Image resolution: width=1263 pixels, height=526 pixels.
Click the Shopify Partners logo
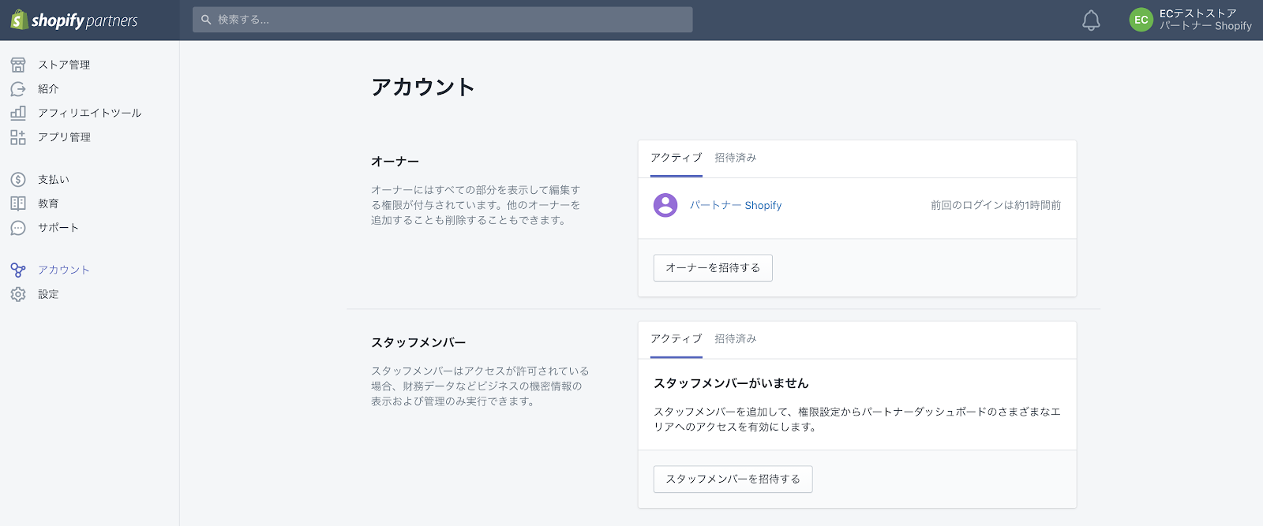pos(74,21)
